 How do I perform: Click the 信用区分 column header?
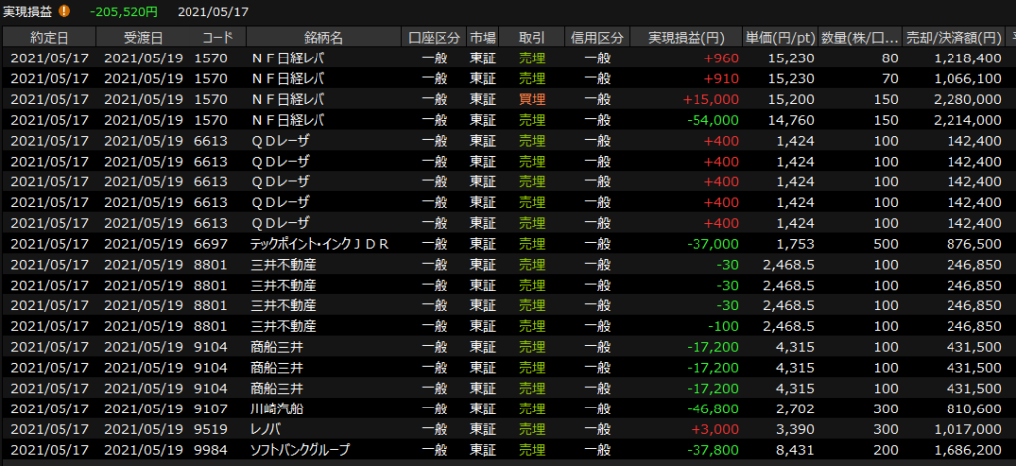point(598,38)
